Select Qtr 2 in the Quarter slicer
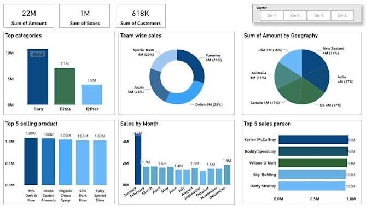The height and width of the screenshot is (211, 372). 295,16
